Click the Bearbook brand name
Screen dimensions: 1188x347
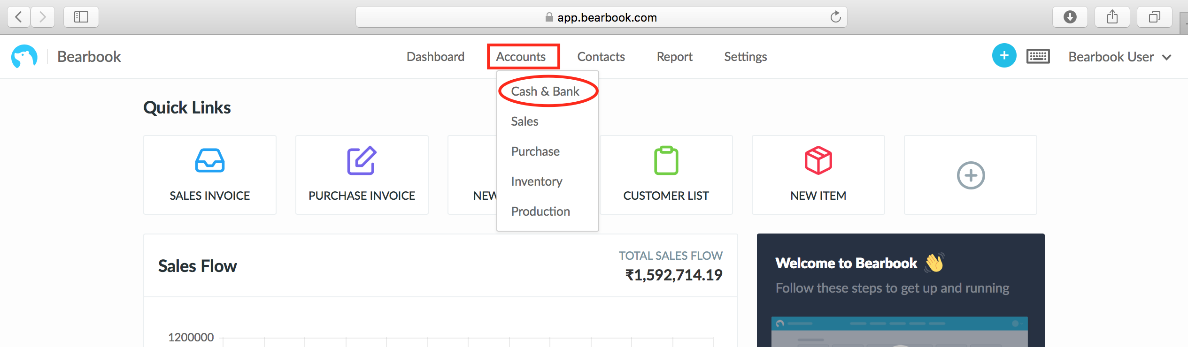pos(89,56)
